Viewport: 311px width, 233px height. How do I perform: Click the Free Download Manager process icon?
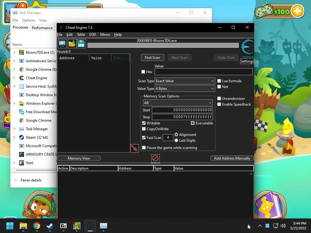pyautogui.click(x=22, y=112)
